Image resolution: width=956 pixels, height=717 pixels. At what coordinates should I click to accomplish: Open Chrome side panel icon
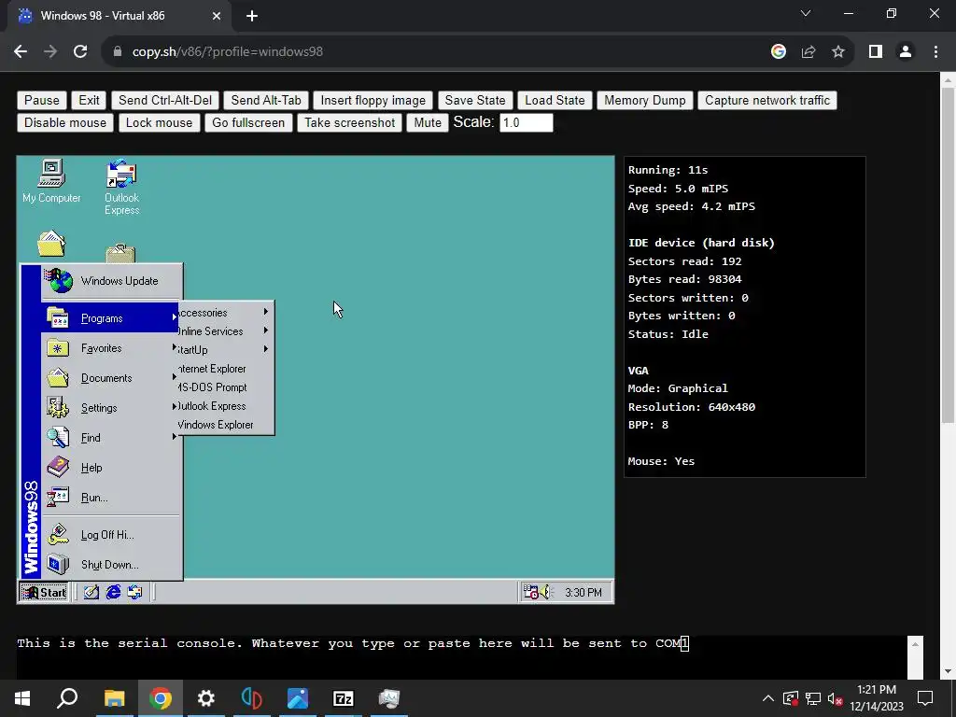pos(876,52)
